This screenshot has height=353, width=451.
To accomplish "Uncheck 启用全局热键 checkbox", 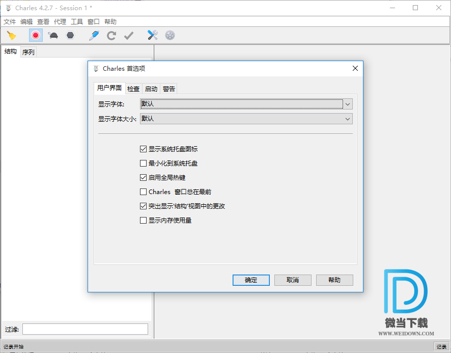I will [143, 177].
